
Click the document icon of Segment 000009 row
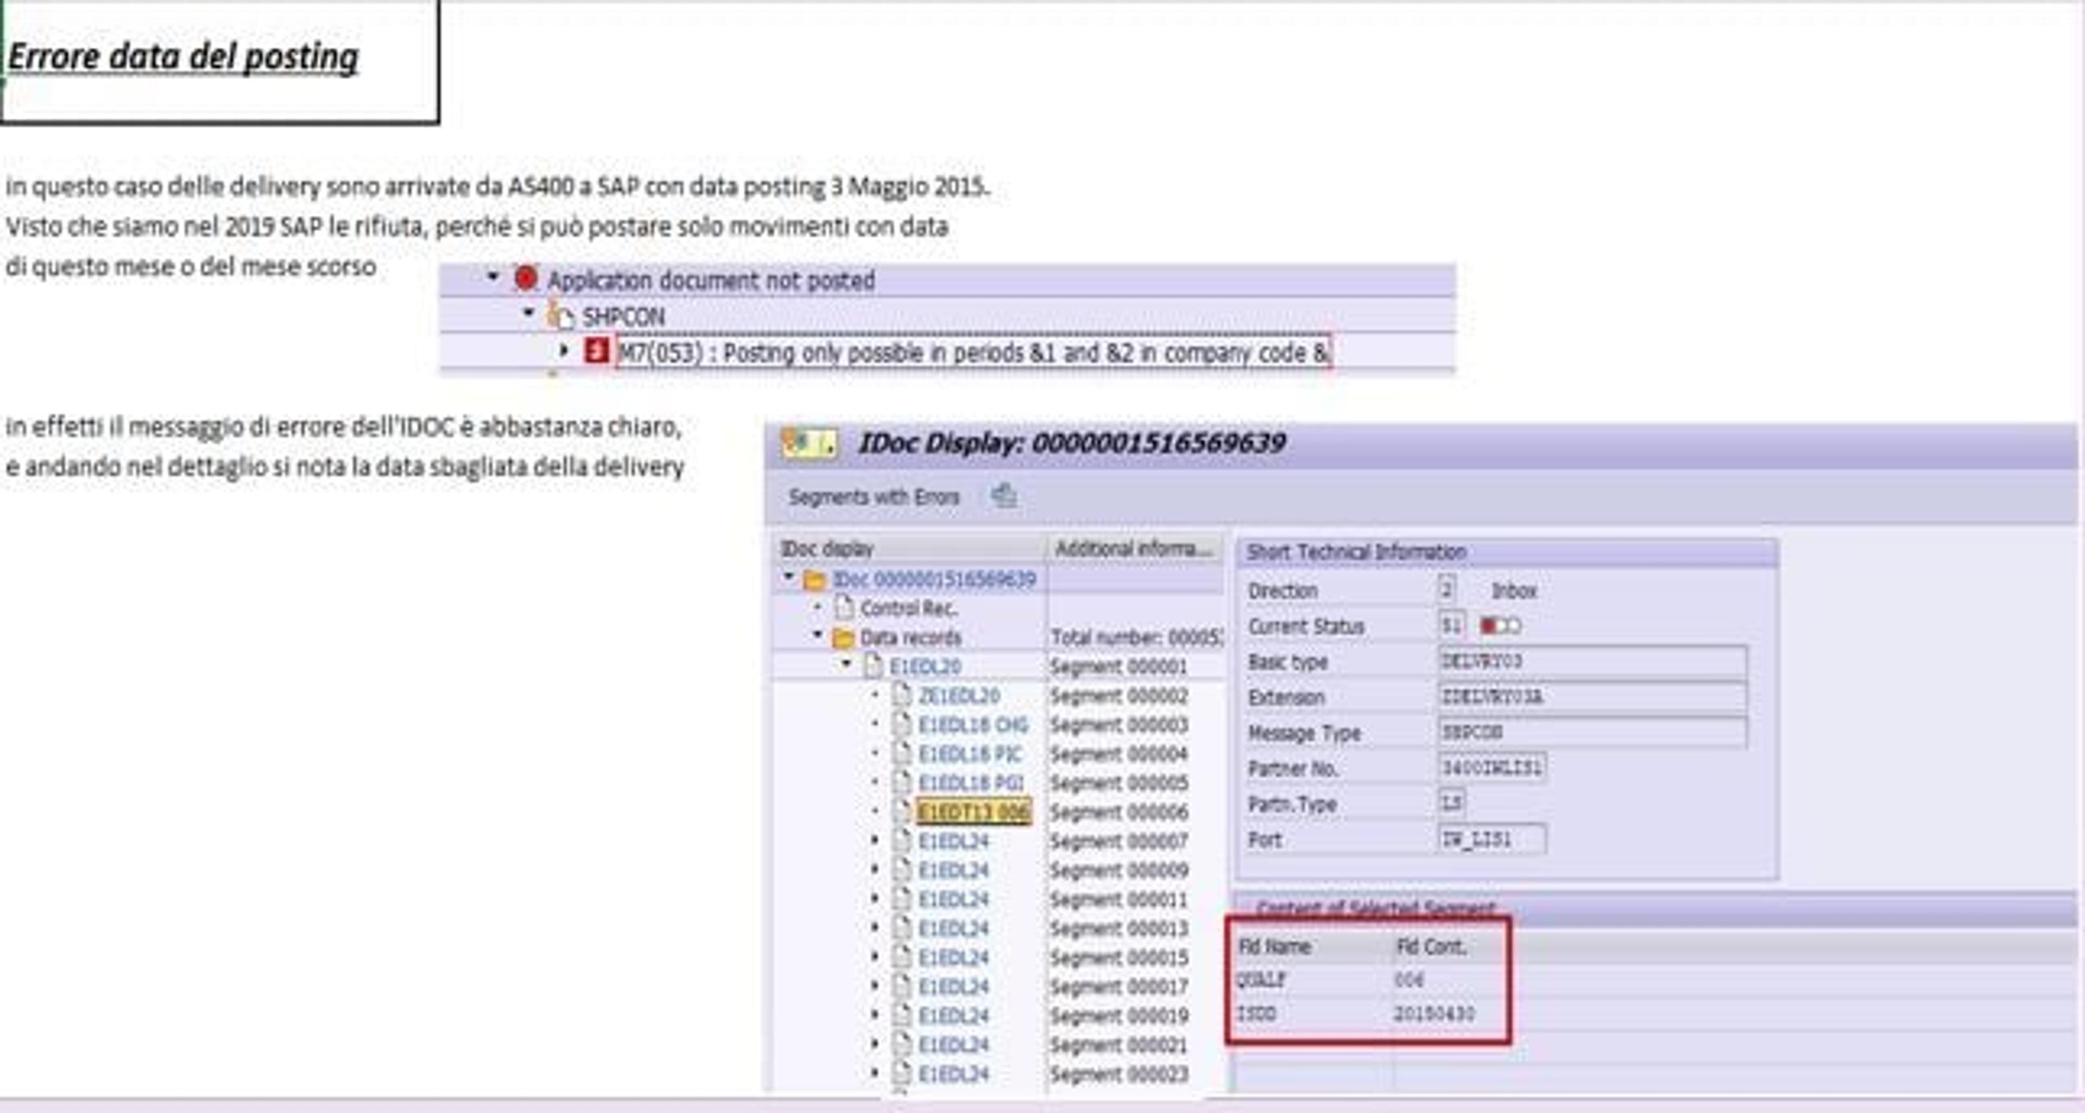(902, 869)
